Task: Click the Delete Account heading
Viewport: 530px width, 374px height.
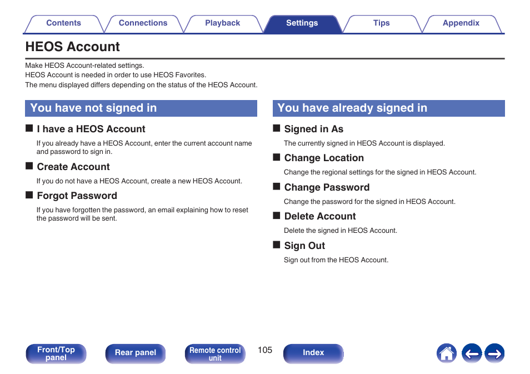Action: tap(320, 216)
